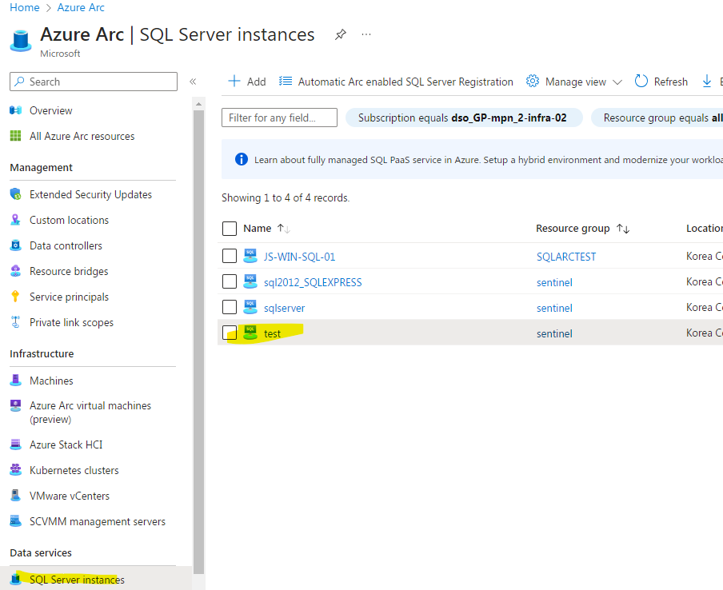Check the box for the test row
The height and width of the screenshot is (590, 723).
(x=230, y=333)
